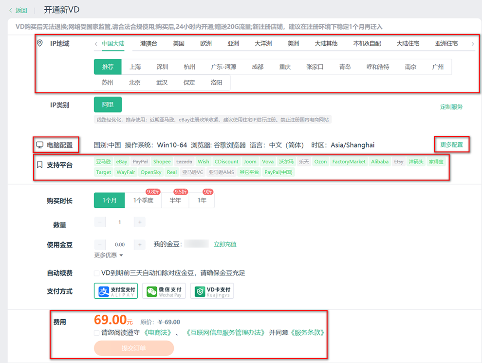Open the 《服务条款》 link
Screen dimensions: 482x363
[x=307, y=333]
